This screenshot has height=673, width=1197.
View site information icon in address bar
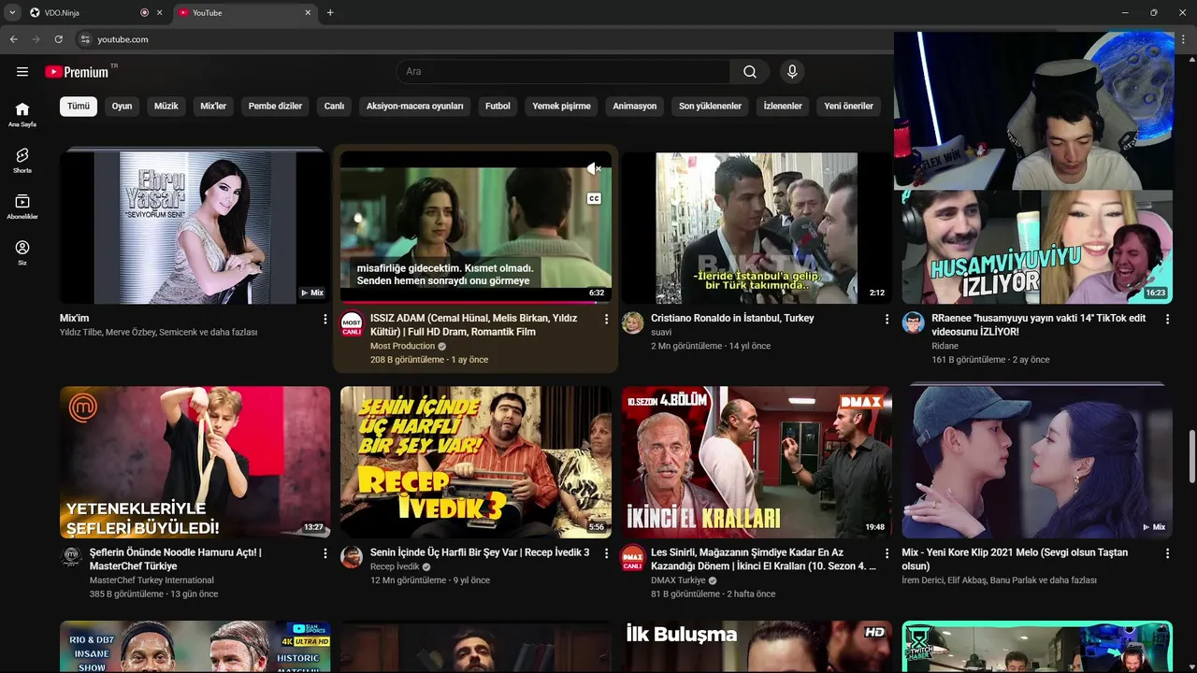[x=85, y=39]
